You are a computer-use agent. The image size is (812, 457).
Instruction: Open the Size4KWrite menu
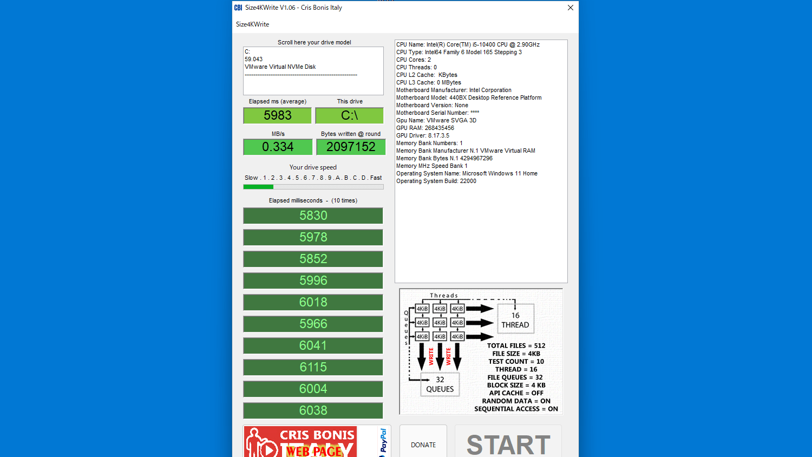[252, 24]
